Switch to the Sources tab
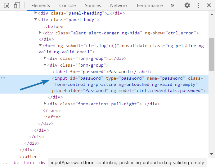The height and width of the screenshot is (167, 215). [x=93, y=6]
